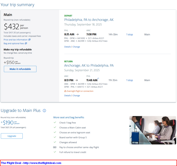177x166 pixels.
Task: Click the 11:48 AM return arrival time
Action: click(x=92, y=80)
